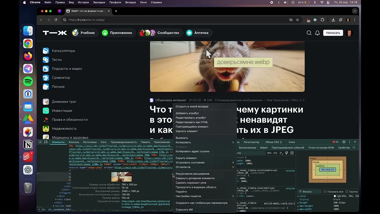Viewport: 380px width, 214px height.
Task: Expand the color computed property
Action: [298, 196]
